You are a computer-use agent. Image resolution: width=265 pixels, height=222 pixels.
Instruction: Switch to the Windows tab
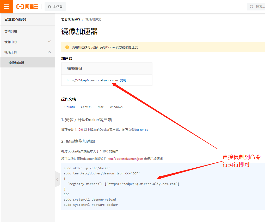click(x=116, y=107)
